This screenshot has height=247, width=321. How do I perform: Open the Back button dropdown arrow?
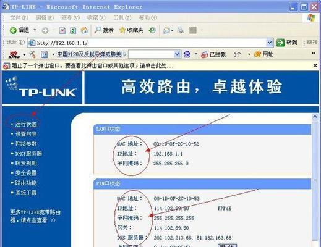point(35,30)
